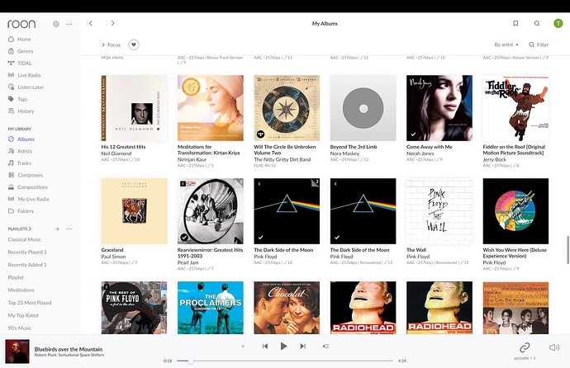This screenshot has width=570, height=368.
Task: Open the By artist sort dropdown
Action: (506, 45)
